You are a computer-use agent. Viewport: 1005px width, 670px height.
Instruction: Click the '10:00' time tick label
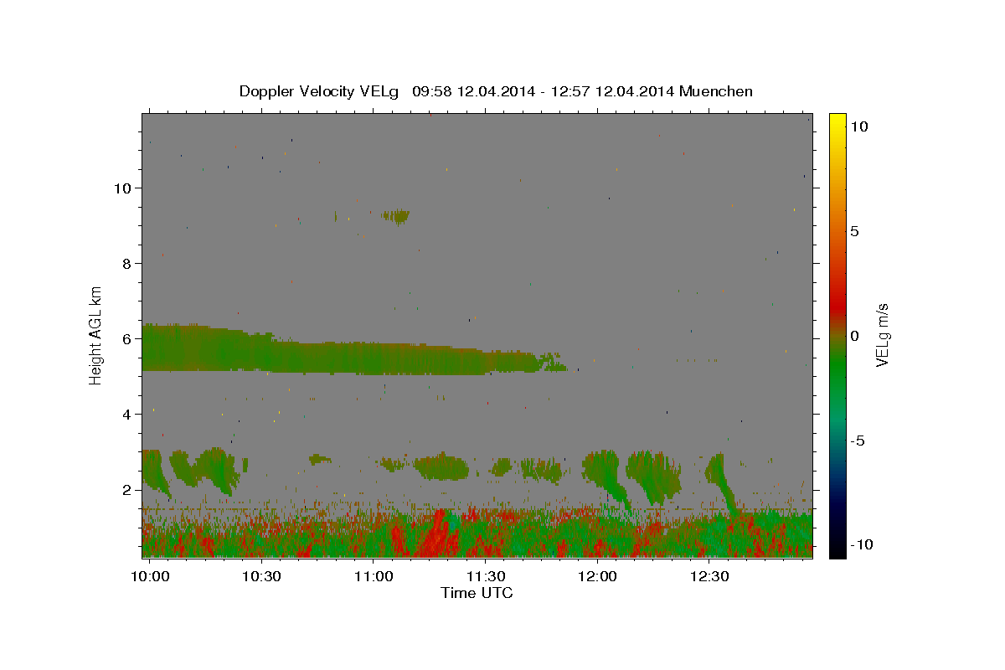[150, 577]
